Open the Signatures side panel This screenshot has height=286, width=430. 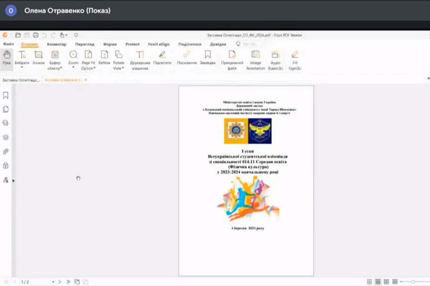pos(5,180)
